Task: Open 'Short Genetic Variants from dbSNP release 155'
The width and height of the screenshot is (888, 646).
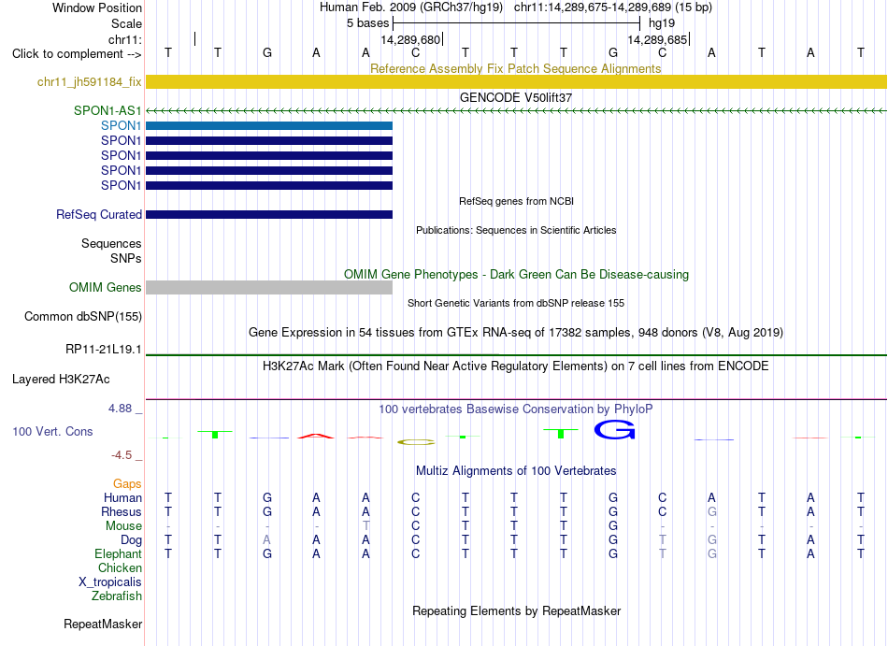Action: pos(516,303)
